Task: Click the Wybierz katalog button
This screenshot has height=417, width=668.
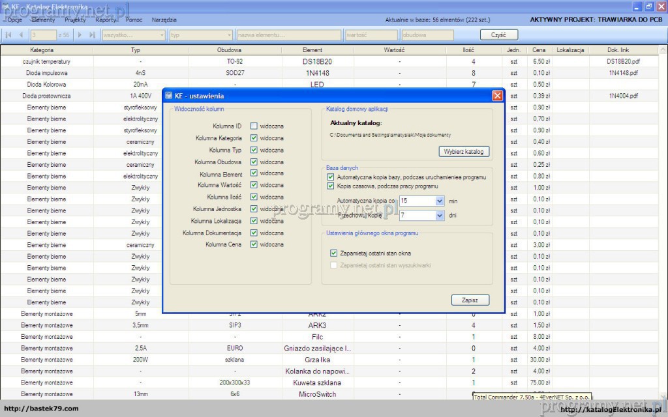Action: pos(463,152)
